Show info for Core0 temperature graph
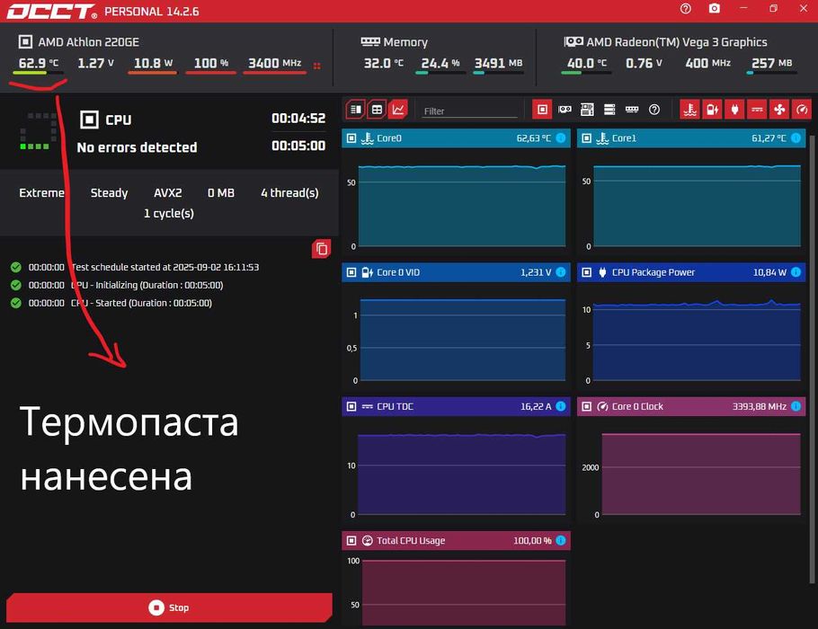This screenshot has height=629, width=818. coord(561,138)
